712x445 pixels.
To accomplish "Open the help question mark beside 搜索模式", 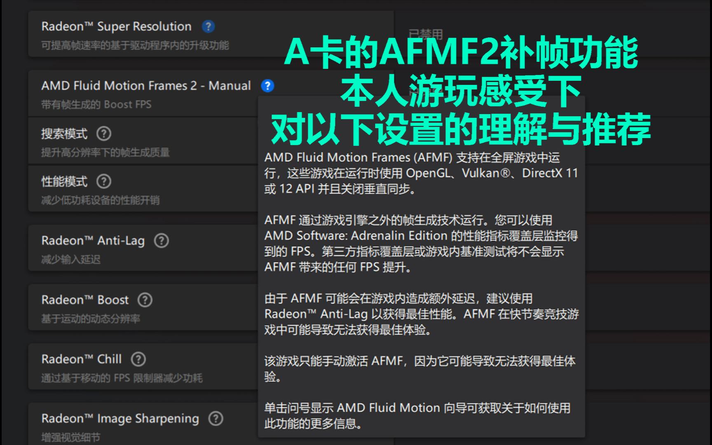I will (x=104, y=133).
